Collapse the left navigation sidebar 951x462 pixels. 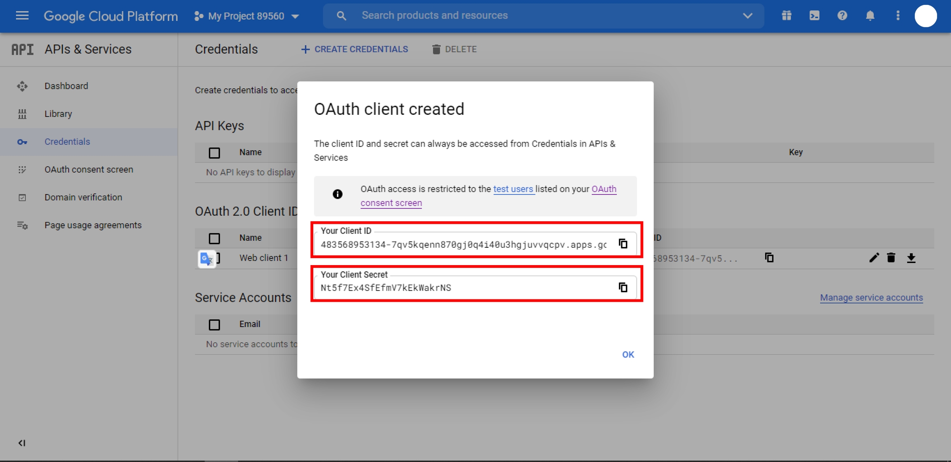click(22, 443)
